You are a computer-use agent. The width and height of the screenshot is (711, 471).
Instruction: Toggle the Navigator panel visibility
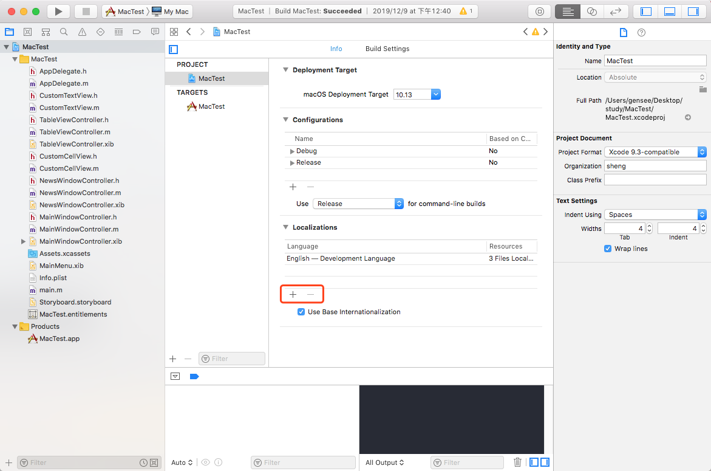pos(645,12)
